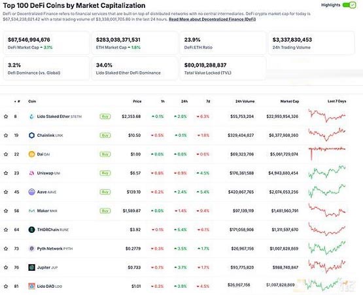Click Maker price $1,589.87
Image resolution: width=363 pixels, height=295 pixels.
(131, 211)
